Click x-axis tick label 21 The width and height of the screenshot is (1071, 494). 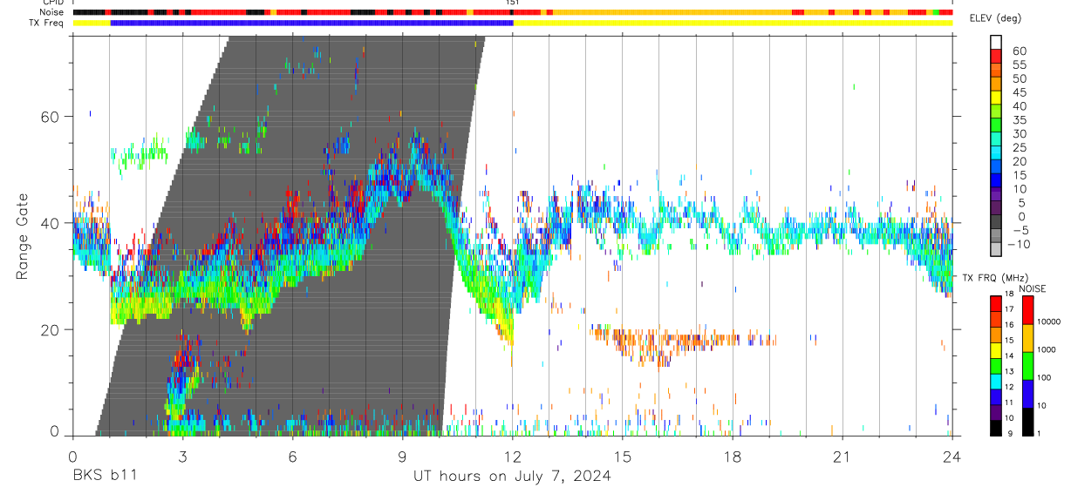(x=842, y=457)
